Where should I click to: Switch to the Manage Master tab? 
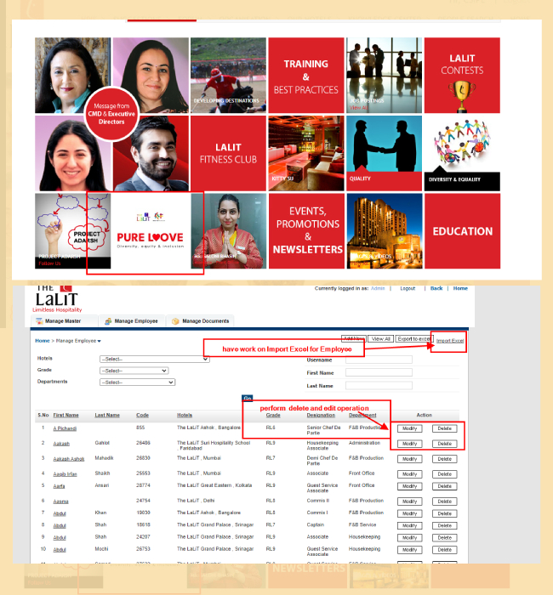coord(63,321)
